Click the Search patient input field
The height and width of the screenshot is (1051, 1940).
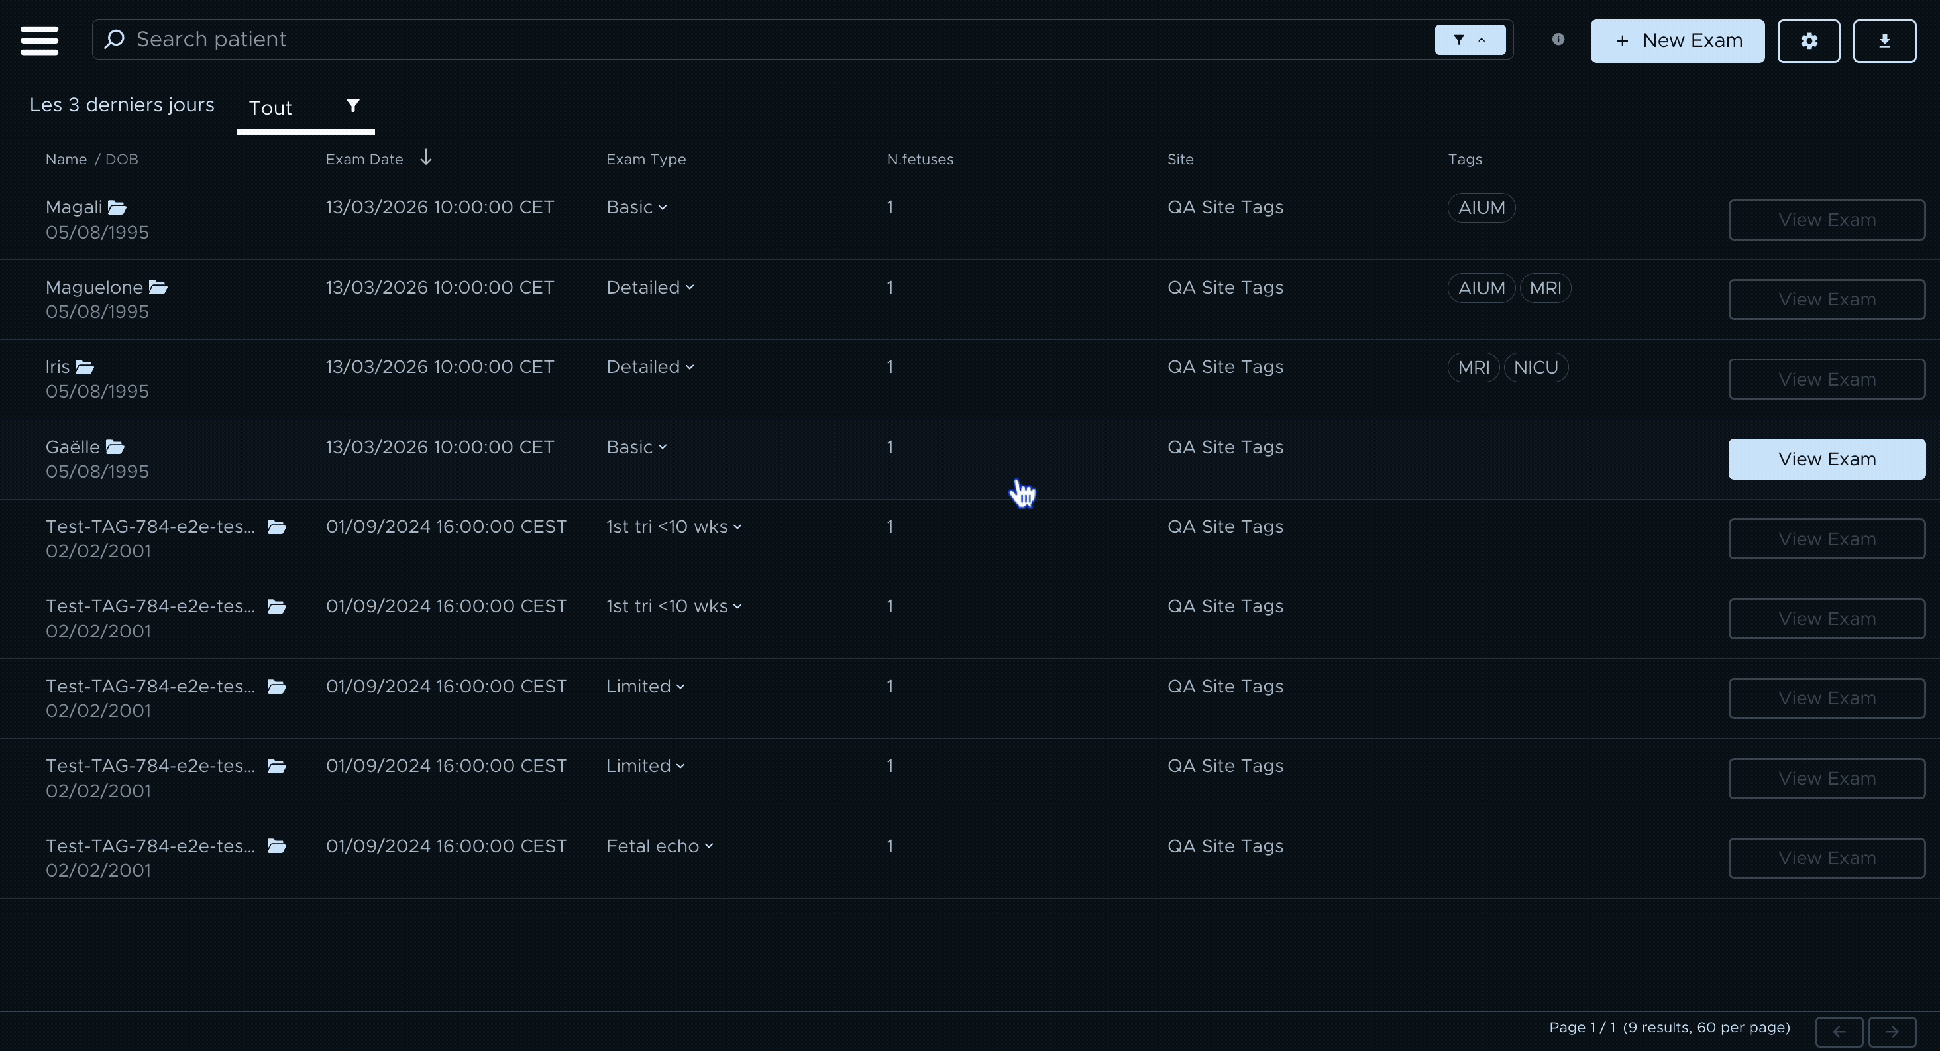pyautogui.click(x=753, y=39)
